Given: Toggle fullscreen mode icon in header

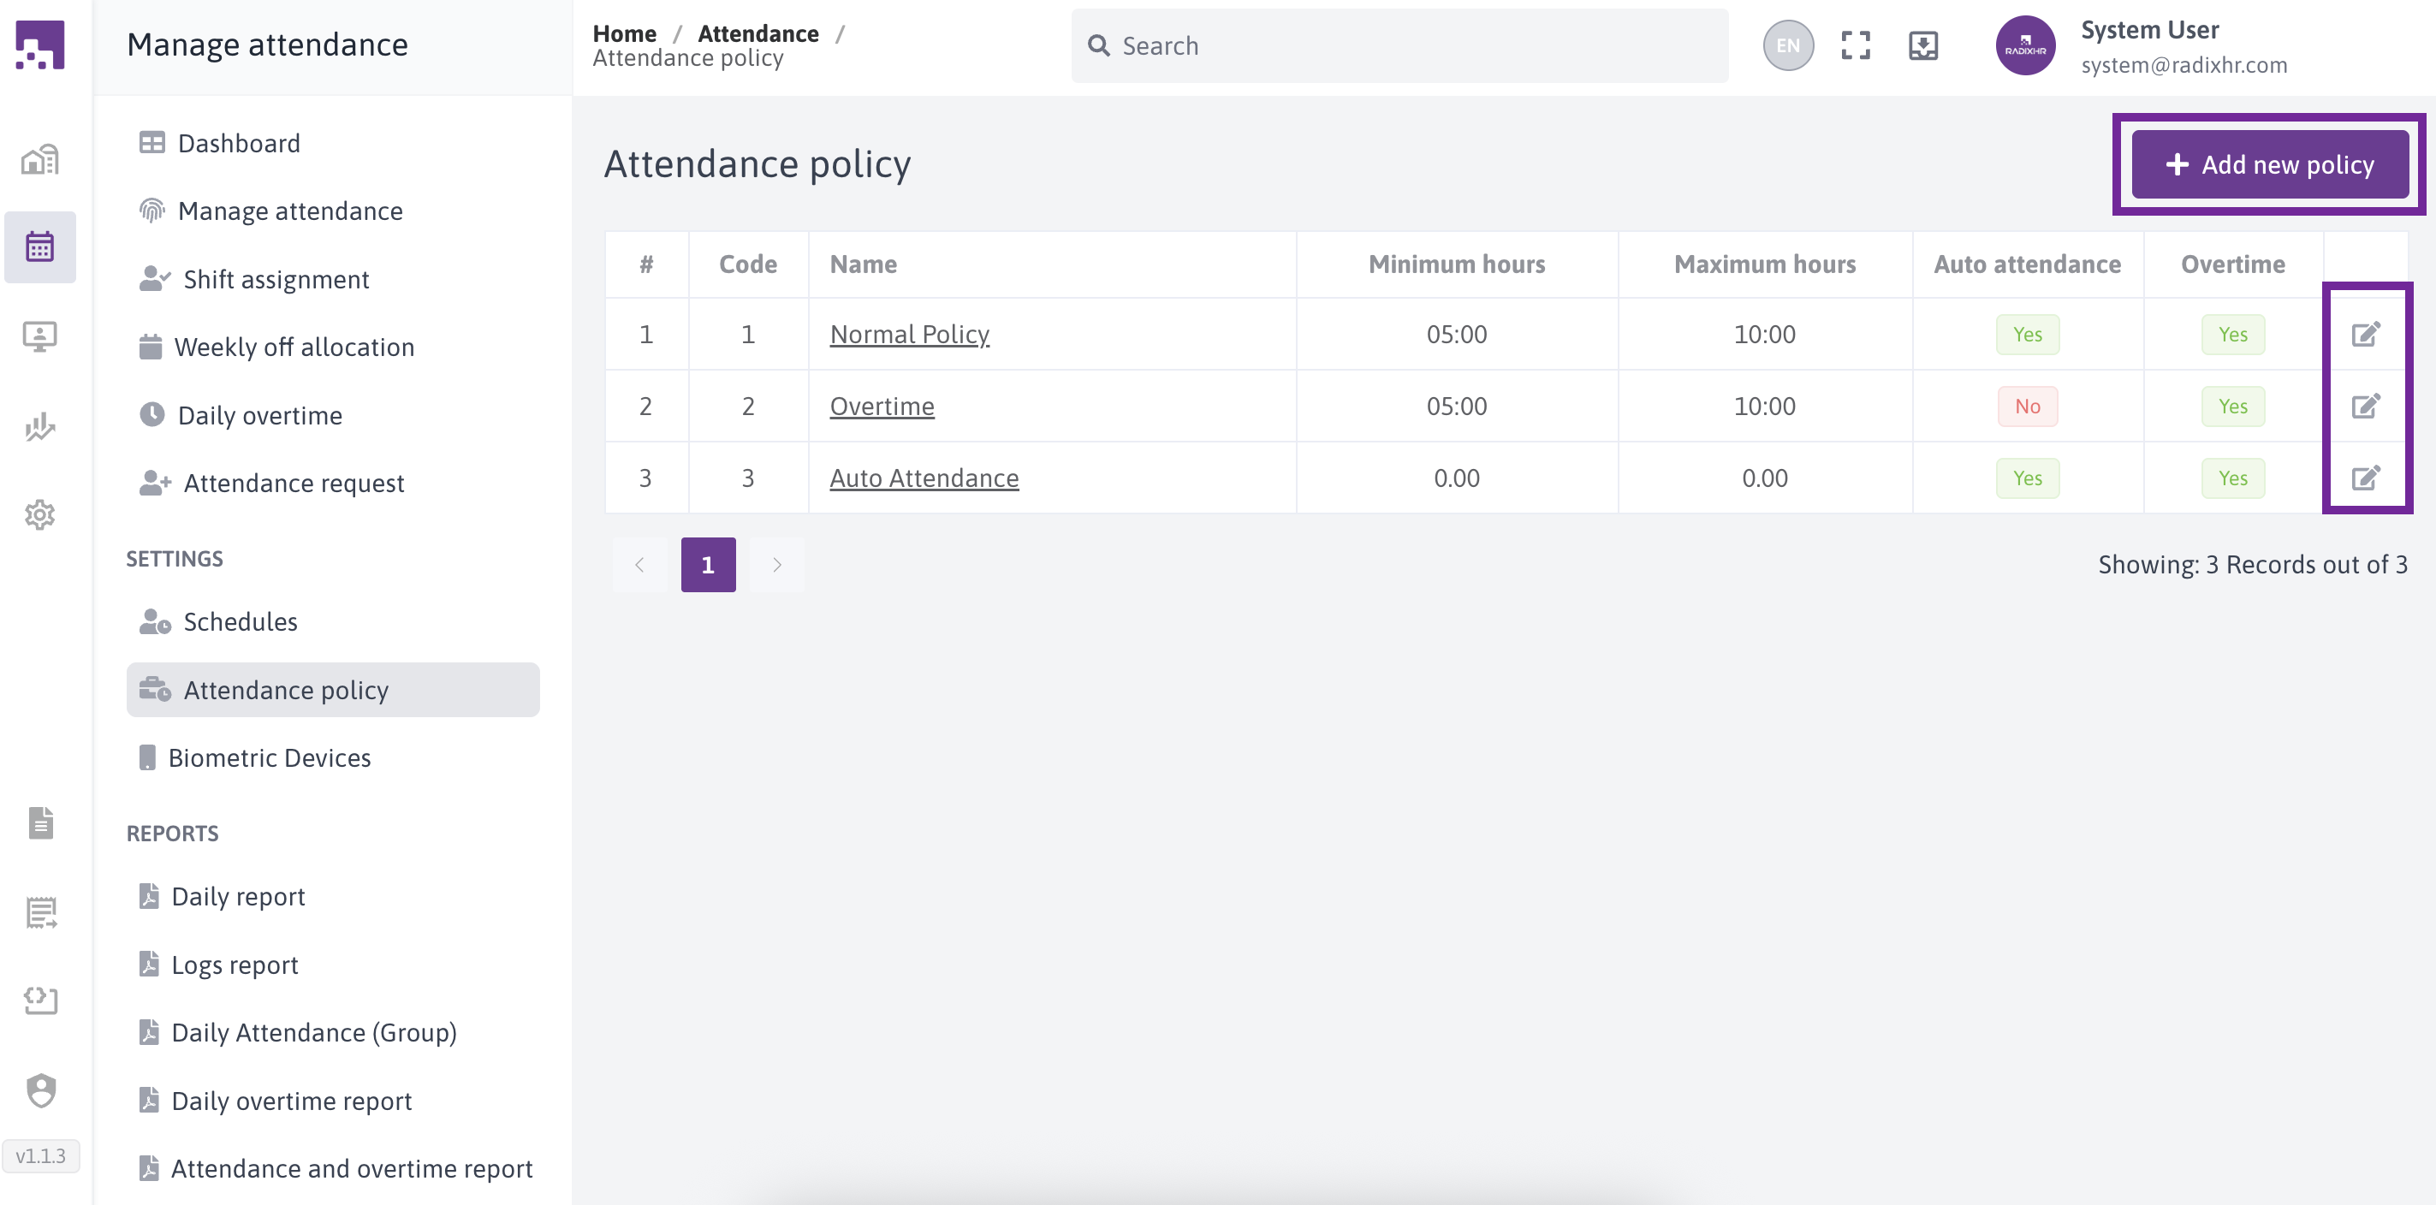Looking at the screenshot, I should pyautogui.click(x=1856, y=45).
